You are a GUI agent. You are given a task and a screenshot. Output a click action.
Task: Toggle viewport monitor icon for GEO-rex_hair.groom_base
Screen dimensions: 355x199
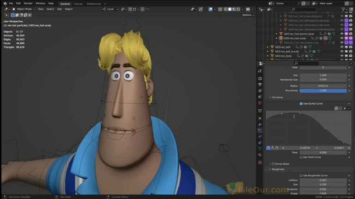click(x=346, y=34)
